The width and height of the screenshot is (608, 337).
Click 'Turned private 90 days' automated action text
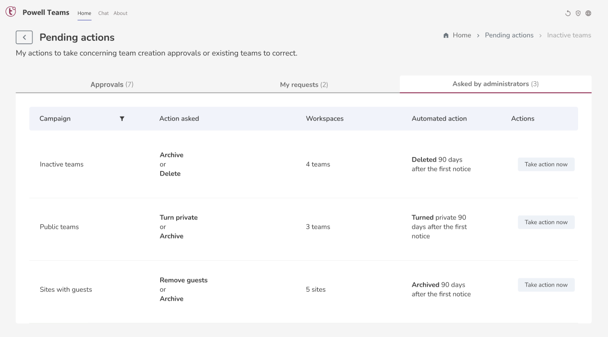click(x=439, y=227)
